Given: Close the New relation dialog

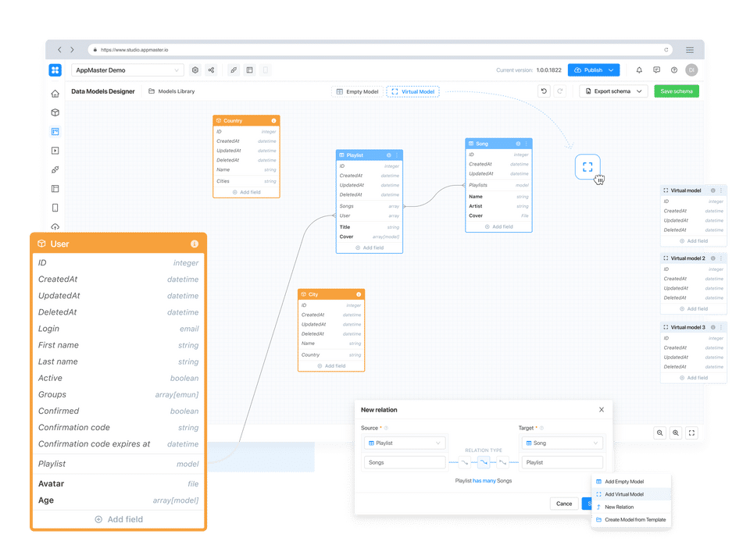Looking at the screenshot, I should (x=602, y=409).
